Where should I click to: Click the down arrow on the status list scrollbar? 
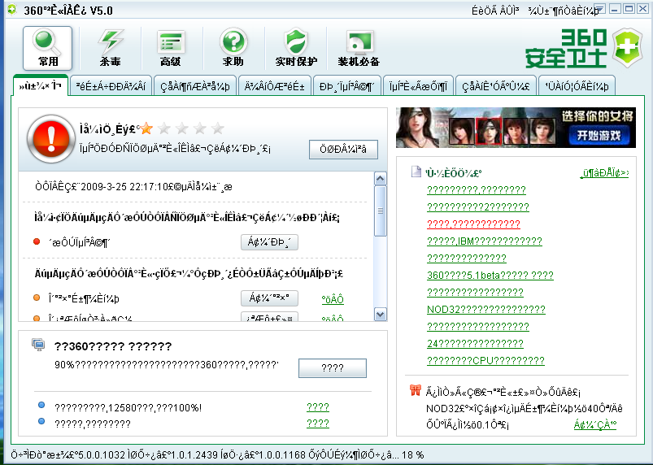click(381, 315)
